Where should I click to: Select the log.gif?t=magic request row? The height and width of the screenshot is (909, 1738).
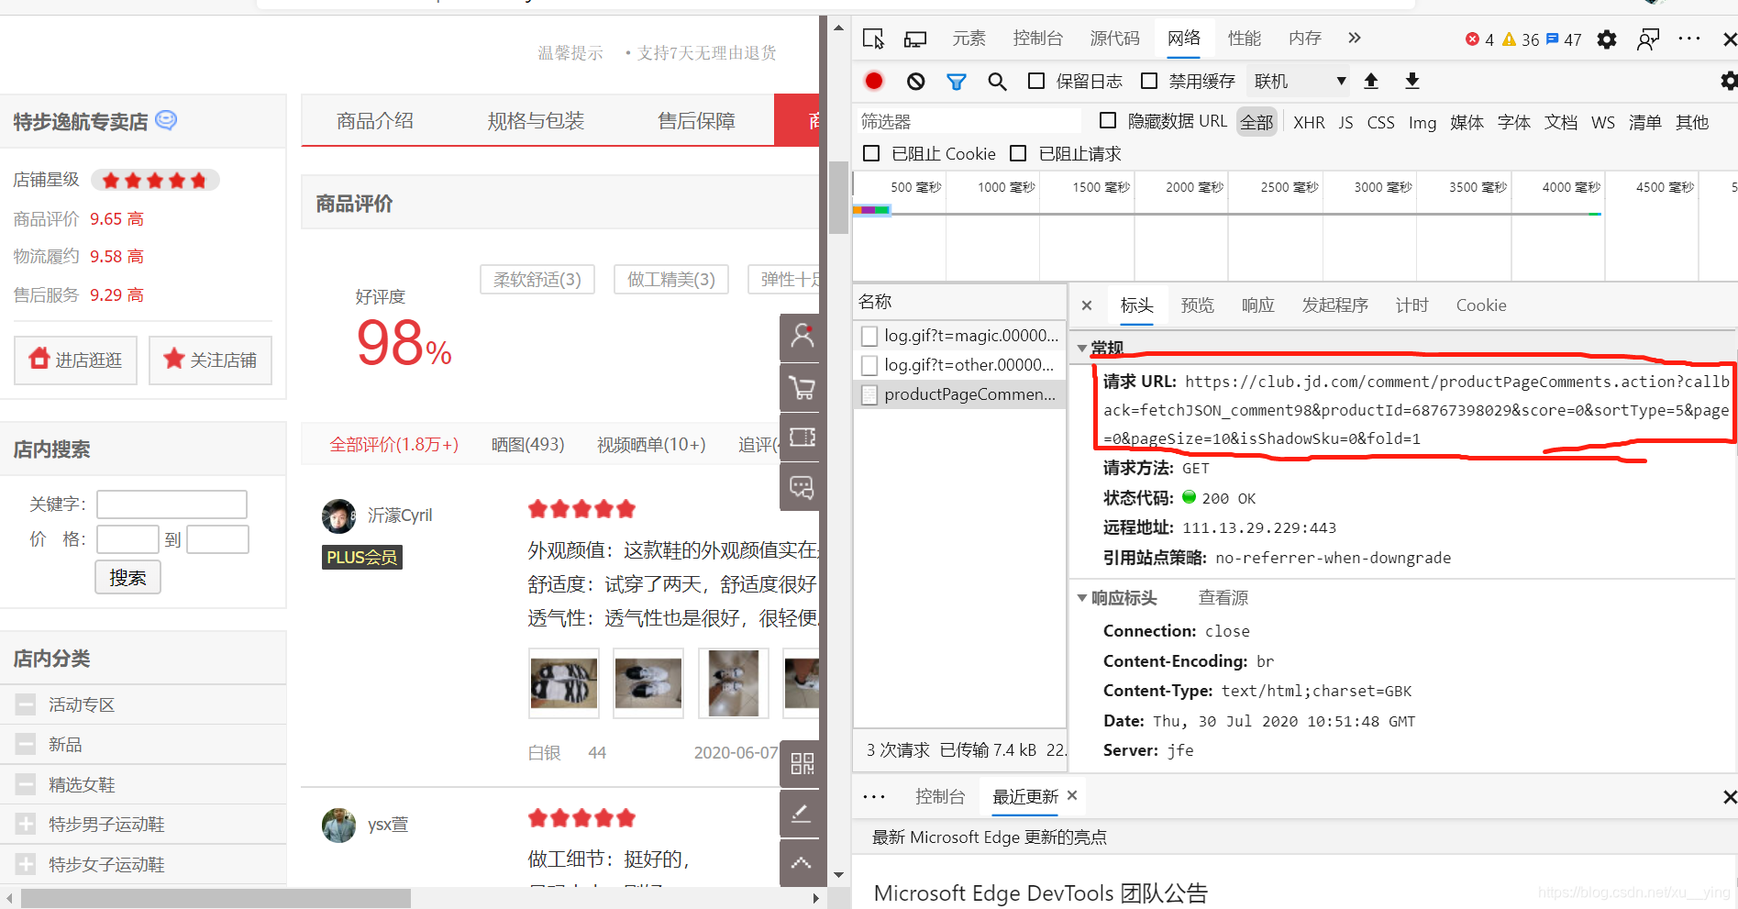click(x=960, y=336)
